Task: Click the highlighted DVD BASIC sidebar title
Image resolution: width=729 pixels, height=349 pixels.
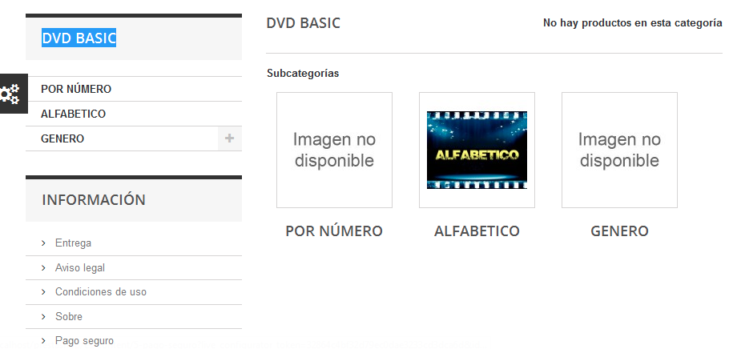Action: [79, 38]
